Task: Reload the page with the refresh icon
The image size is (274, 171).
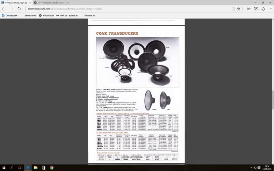Action: [19, 9]
